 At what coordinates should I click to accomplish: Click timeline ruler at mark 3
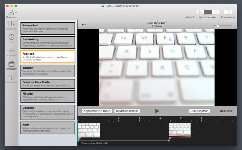click(139, 120)
